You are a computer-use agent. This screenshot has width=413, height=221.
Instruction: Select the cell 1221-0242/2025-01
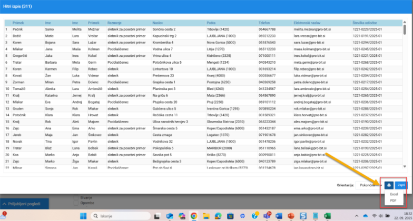click(x=367, y=69)
